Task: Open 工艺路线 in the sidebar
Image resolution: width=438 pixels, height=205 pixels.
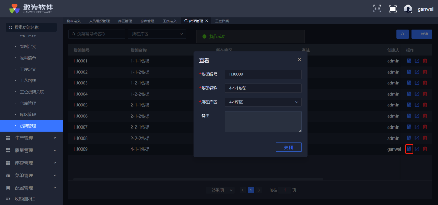Action: coord(28,81)
